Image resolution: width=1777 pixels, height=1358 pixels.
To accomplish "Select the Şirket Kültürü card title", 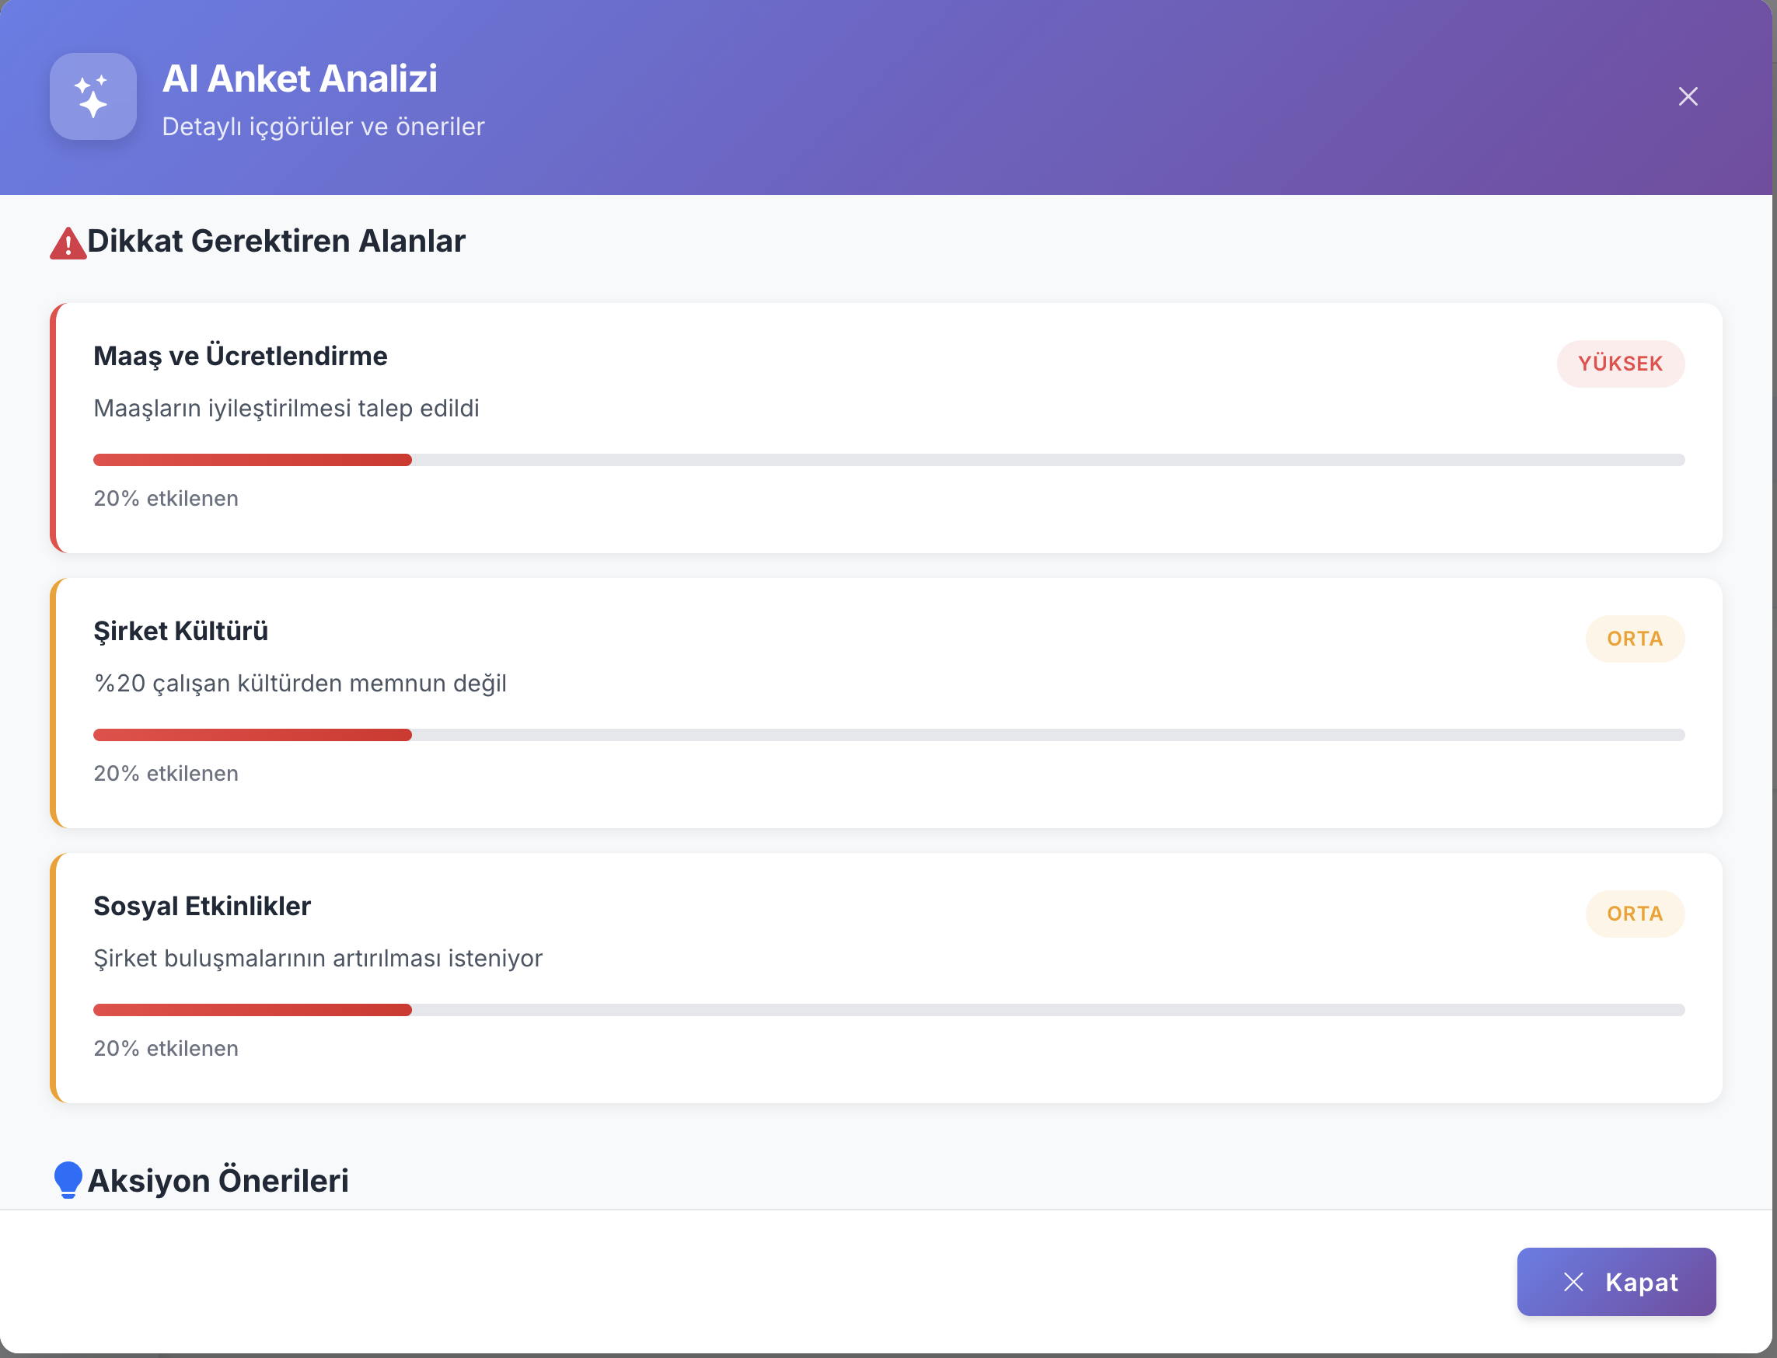I will pos(180,631).
